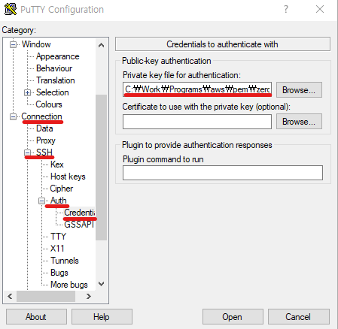The height and width of the screenshot is (329, 338).
Task: Select the Auth category
Action: point(59,201)
